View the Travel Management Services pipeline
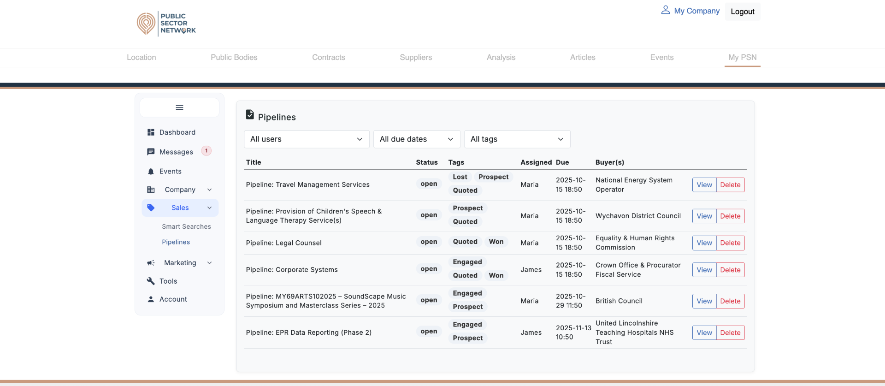This screenshot has height=386, width=885. (704, 185)
